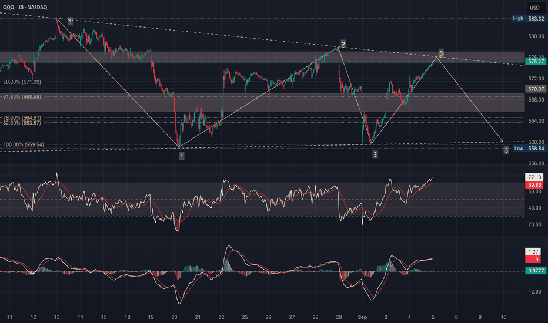
Task: Click the red RSI average tag 69.86
Action: point(534,185)
